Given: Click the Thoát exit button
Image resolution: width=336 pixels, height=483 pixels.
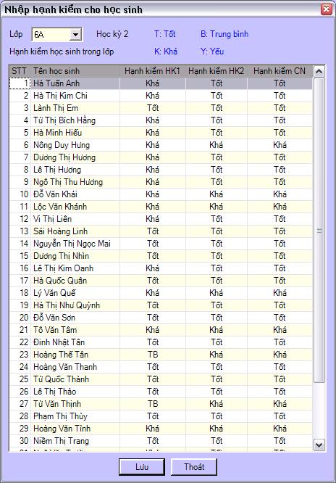Looking at the screenshot, I should [x=194, y=466].
